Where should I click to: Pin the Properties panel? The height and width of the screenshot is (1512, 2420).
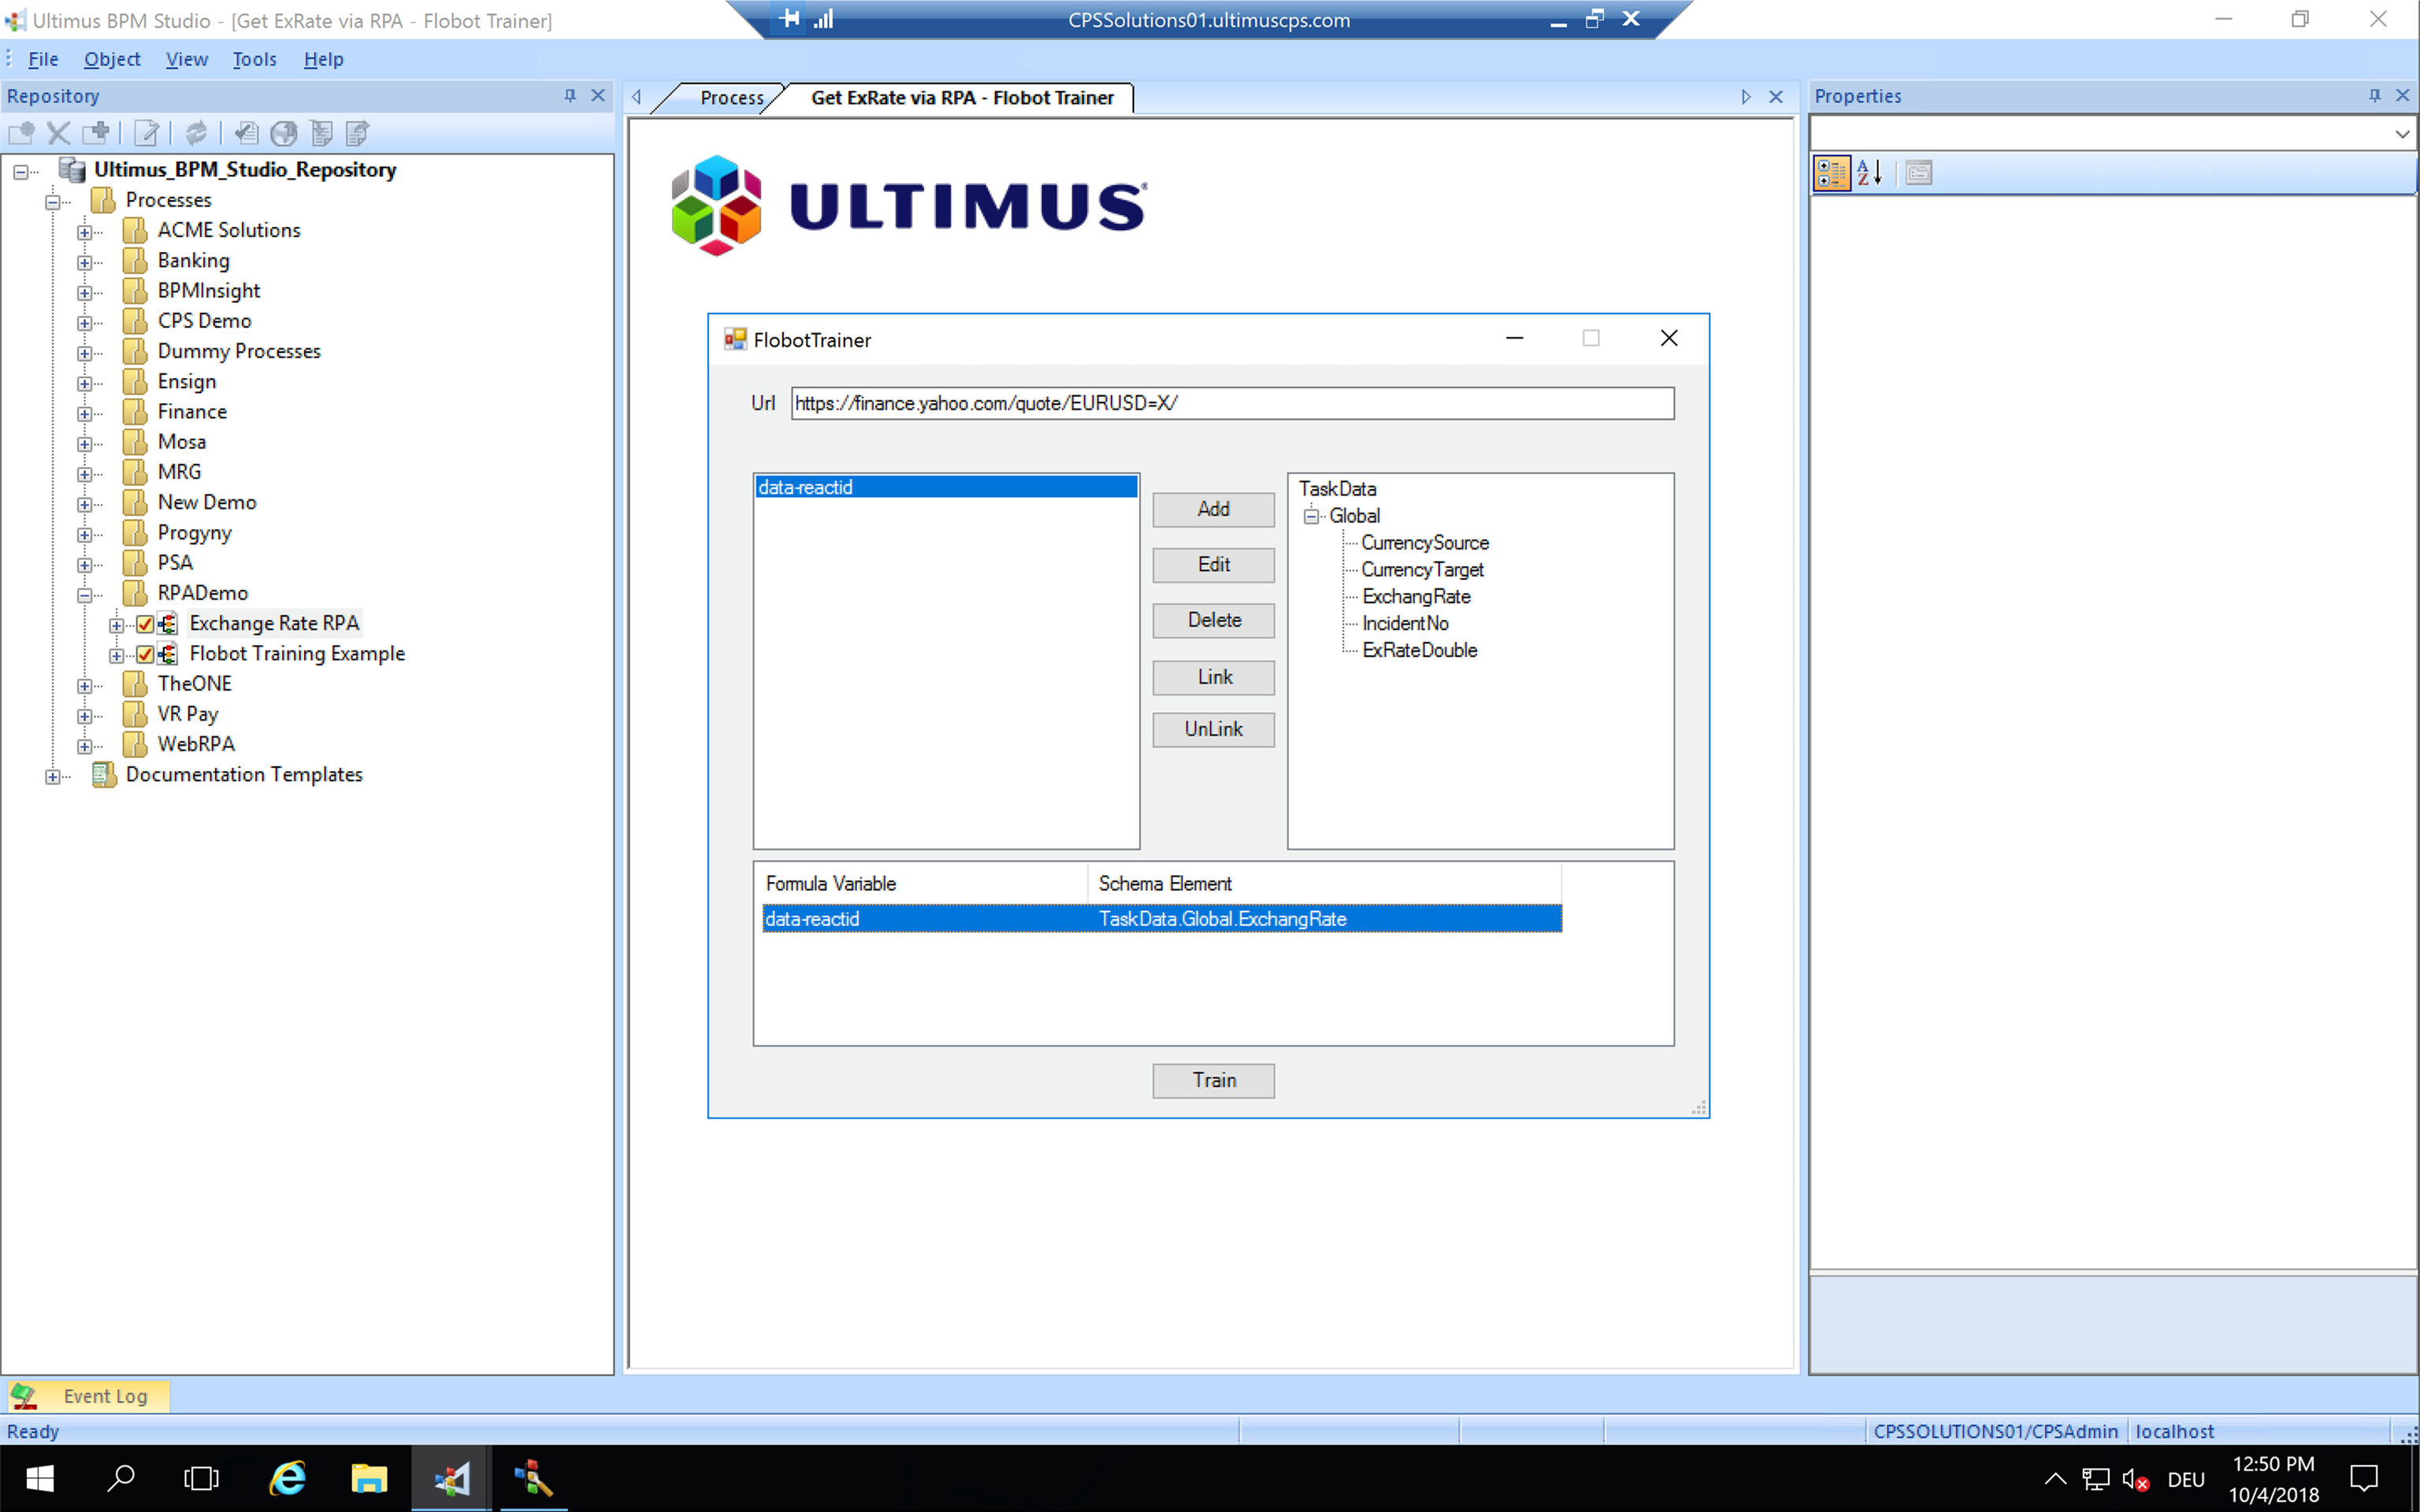pyautogui.click(x=2375, y=96)
